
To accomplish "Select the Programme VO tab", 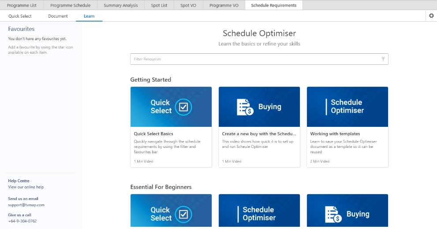I will pyautogui.click(x=224, y=5).
